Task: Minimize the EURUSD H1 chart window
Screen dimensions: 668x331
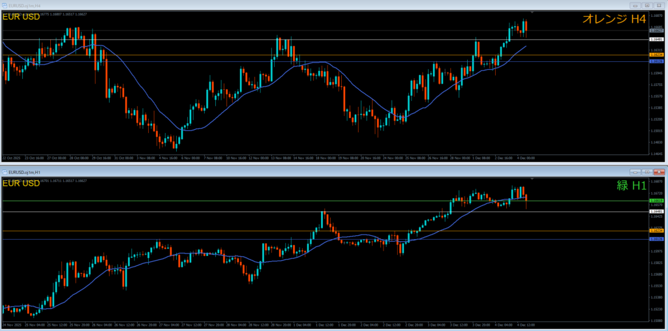Action: (x=635, y=171)
